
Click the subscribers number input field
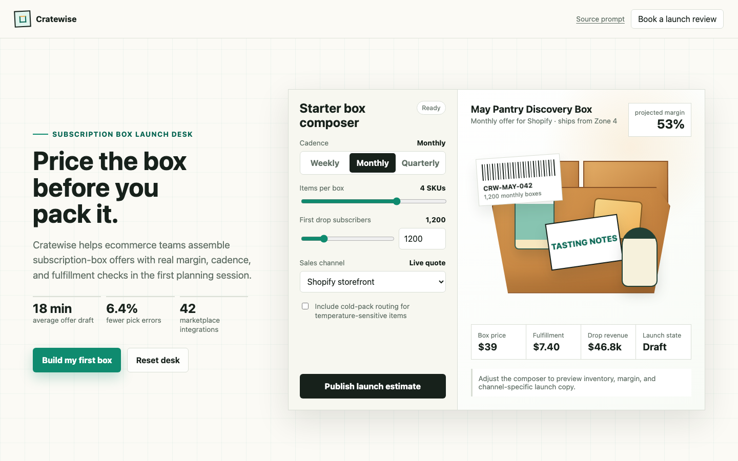click(x=422, y=239)
